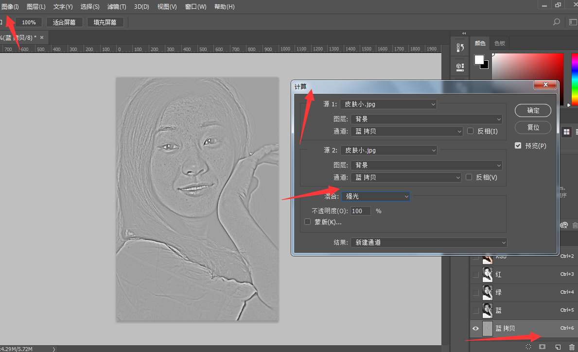The width and height of the screenshot is (578, 352).
Task: Confirm with the 确定 button
Action: tap(533, 110)
